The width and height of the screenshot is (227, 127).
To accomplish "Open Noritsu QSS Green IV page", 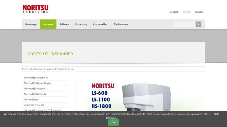I will coord(45,94).
